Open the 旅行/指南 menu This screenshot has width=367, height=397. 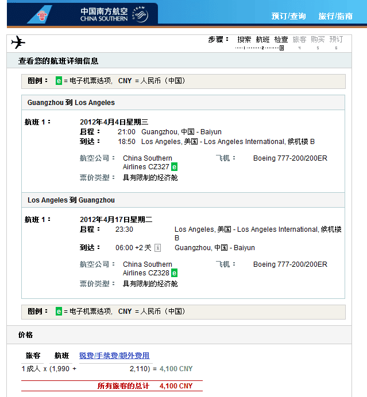coord(335,16)
